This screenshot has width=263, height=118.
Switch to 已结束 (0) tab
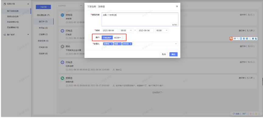click(x=43, y=54)
